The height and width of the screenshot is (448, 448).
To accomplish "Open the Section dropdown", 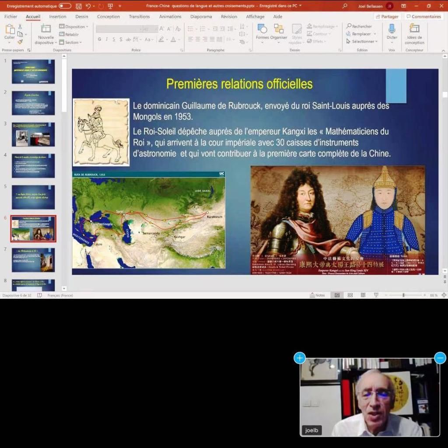I will pos(72,42).
